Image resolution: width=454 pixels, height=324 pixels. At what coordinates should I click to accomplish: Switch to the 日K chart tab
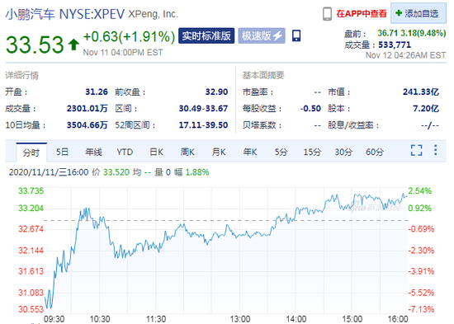tap(156, 152)
